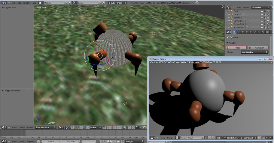Open Global orientation dropdown

[x=96, y=127]
